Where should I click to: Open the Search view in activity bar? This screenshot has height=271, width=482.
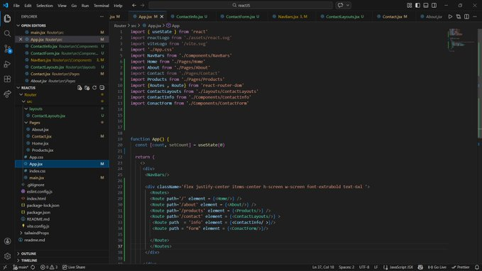tap(7, 33)
